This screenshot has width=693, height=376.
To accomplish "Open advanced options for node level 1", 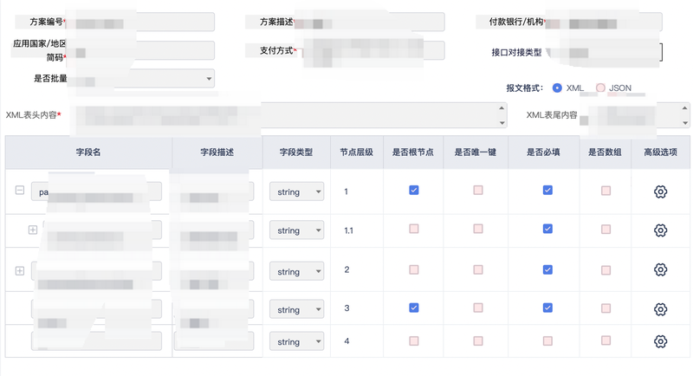I will pos(660,191).
